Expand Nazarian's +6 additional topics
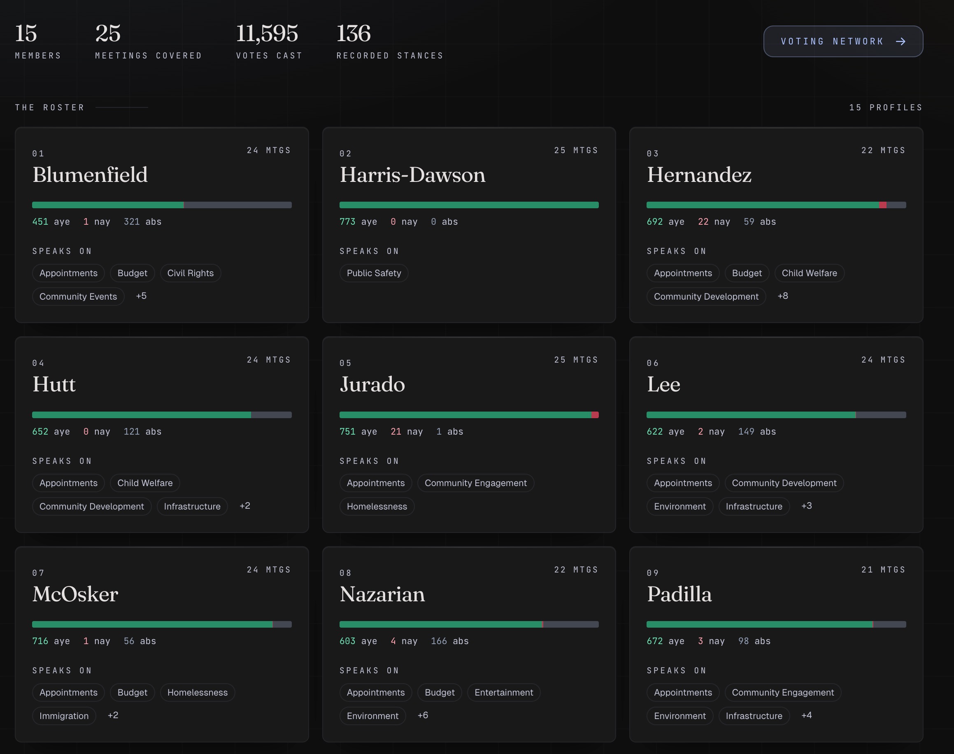The width and height of the screenshot is (954, 754). click(x=423, y=715)
